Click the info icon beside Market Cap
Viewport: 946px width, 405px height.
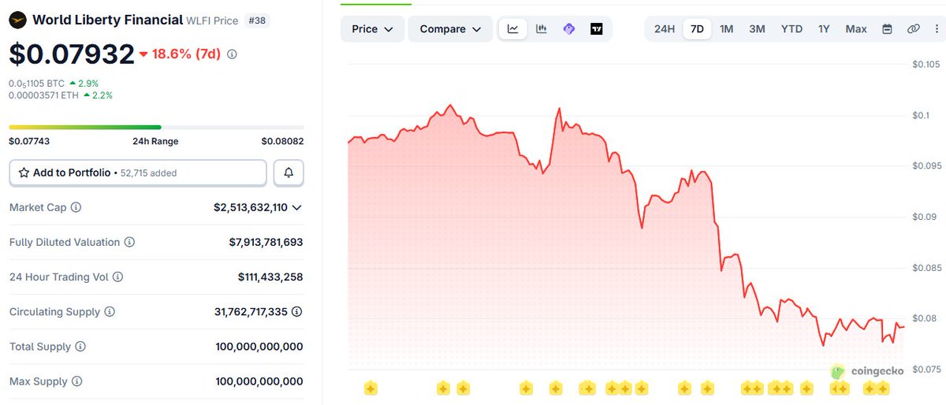tap(76, 207)
